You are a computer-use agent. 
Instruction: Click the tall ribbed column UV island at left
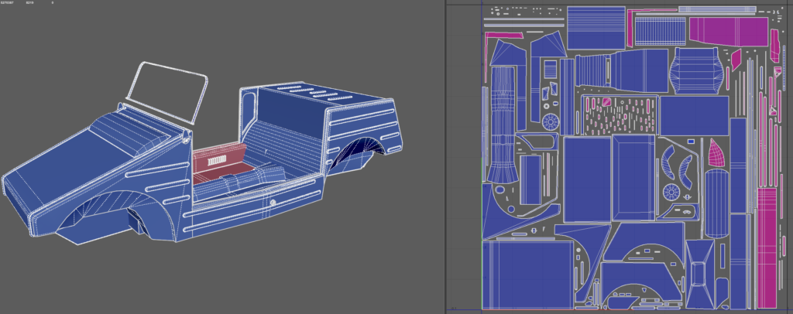pos(504,122)
